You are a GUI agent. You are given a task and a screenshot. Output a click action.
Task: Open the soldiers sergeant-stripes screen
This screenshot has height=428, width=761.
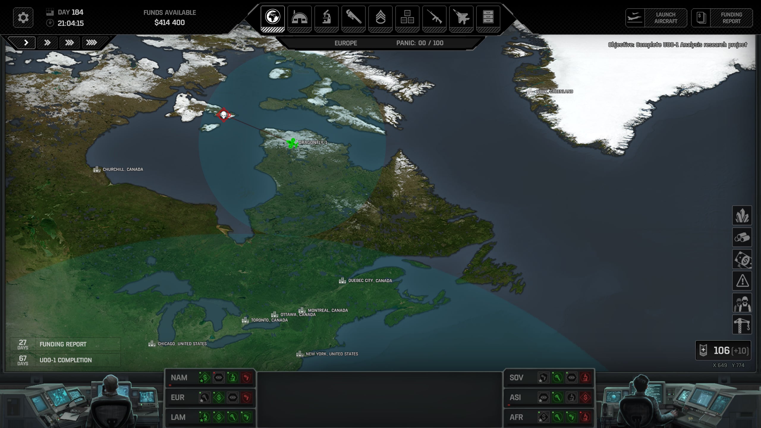[x=380, y=17]
